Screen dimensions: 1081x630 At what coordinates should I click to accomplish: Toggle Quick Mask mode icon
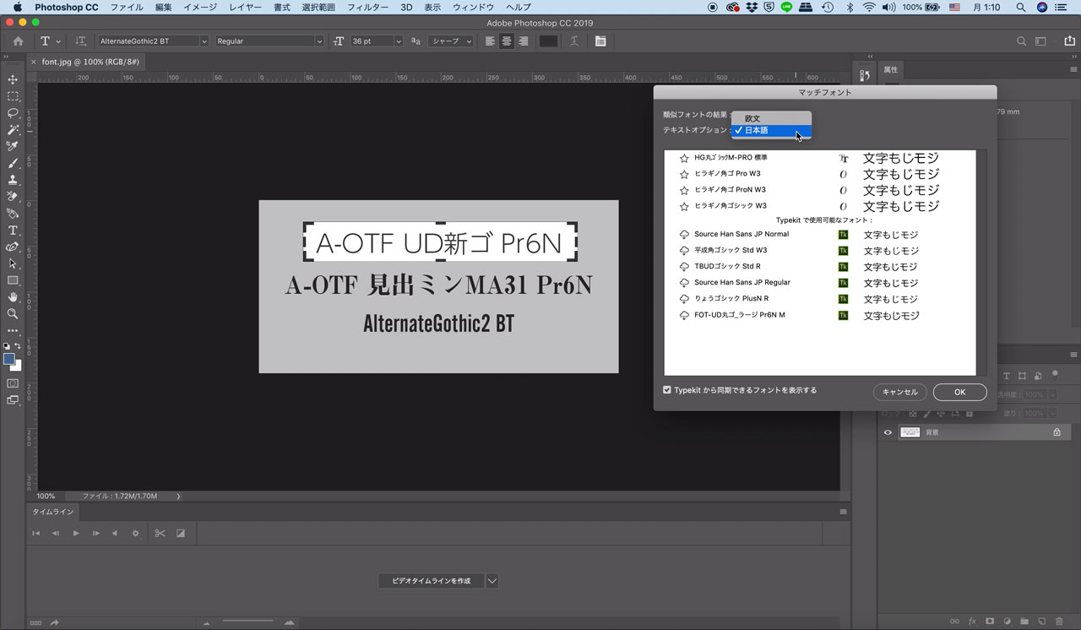(13, 383)
